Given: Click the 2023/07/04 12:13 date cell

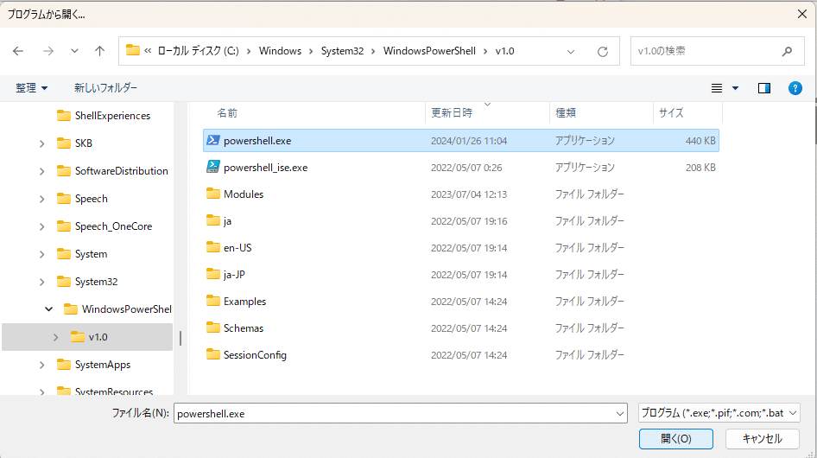Looking at the screenshot, I should coord(469,194).
